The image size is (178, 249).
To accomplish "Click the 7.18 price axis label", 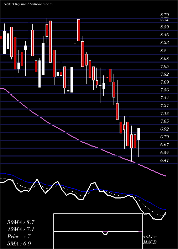I will (164, 113).
